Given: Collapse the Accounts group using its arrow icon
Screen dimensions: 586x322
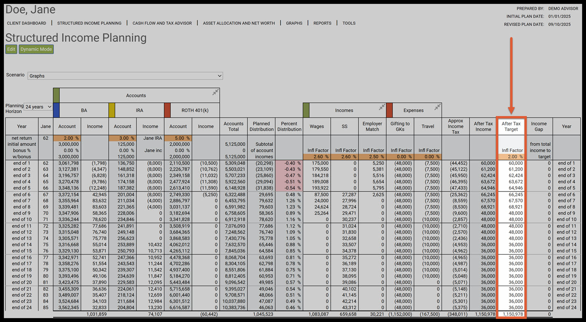Looking at the screenshot, I should click(x=215, y=92).
